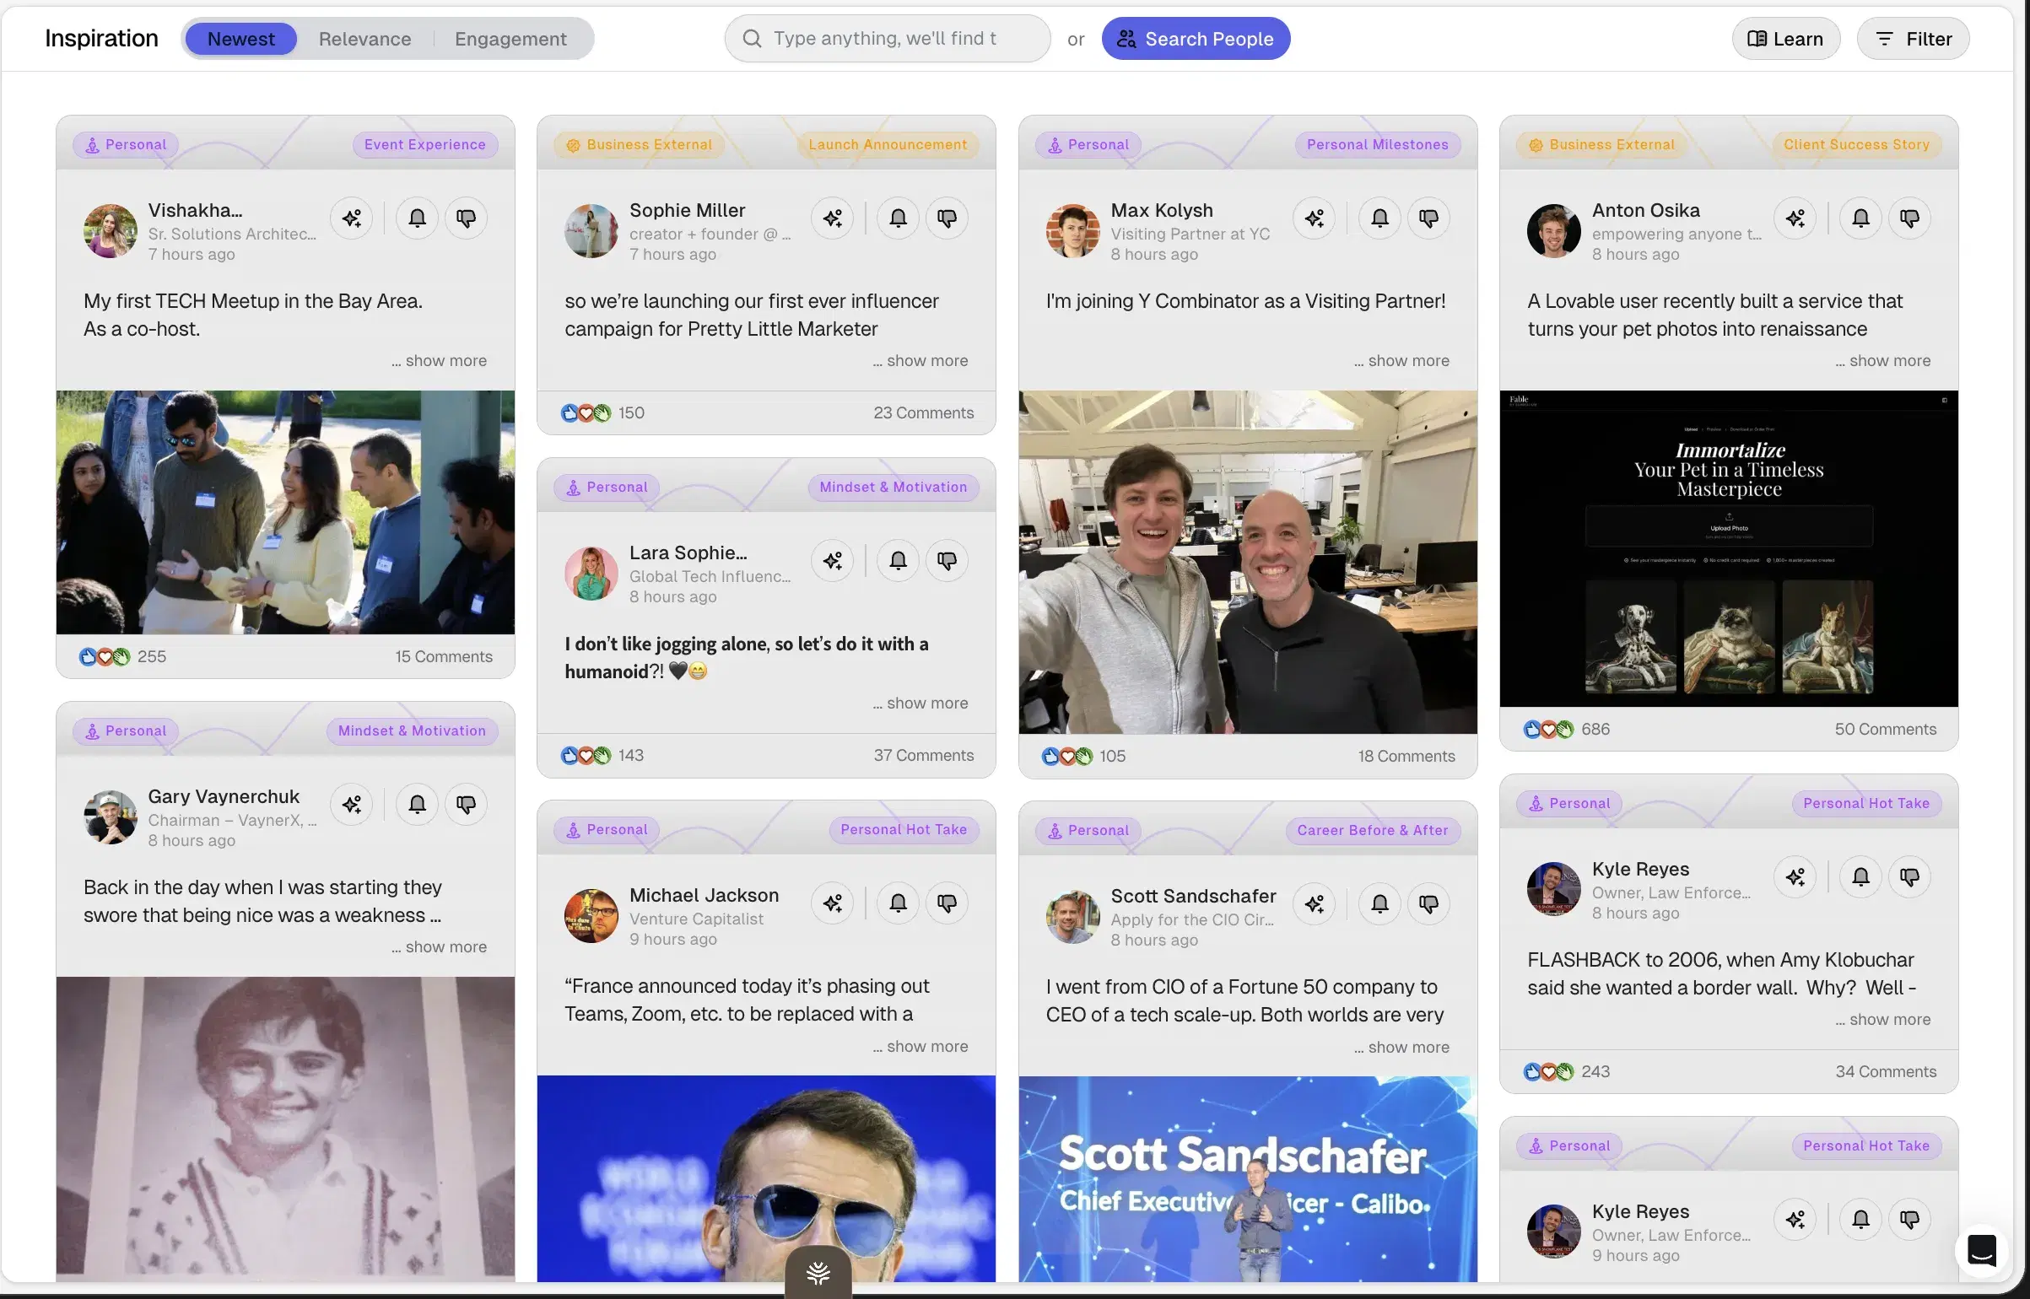Click the bell icon on Anton Osika's post
The height and width of the screenshot is (1299, 2030).
pos(1860,218)
